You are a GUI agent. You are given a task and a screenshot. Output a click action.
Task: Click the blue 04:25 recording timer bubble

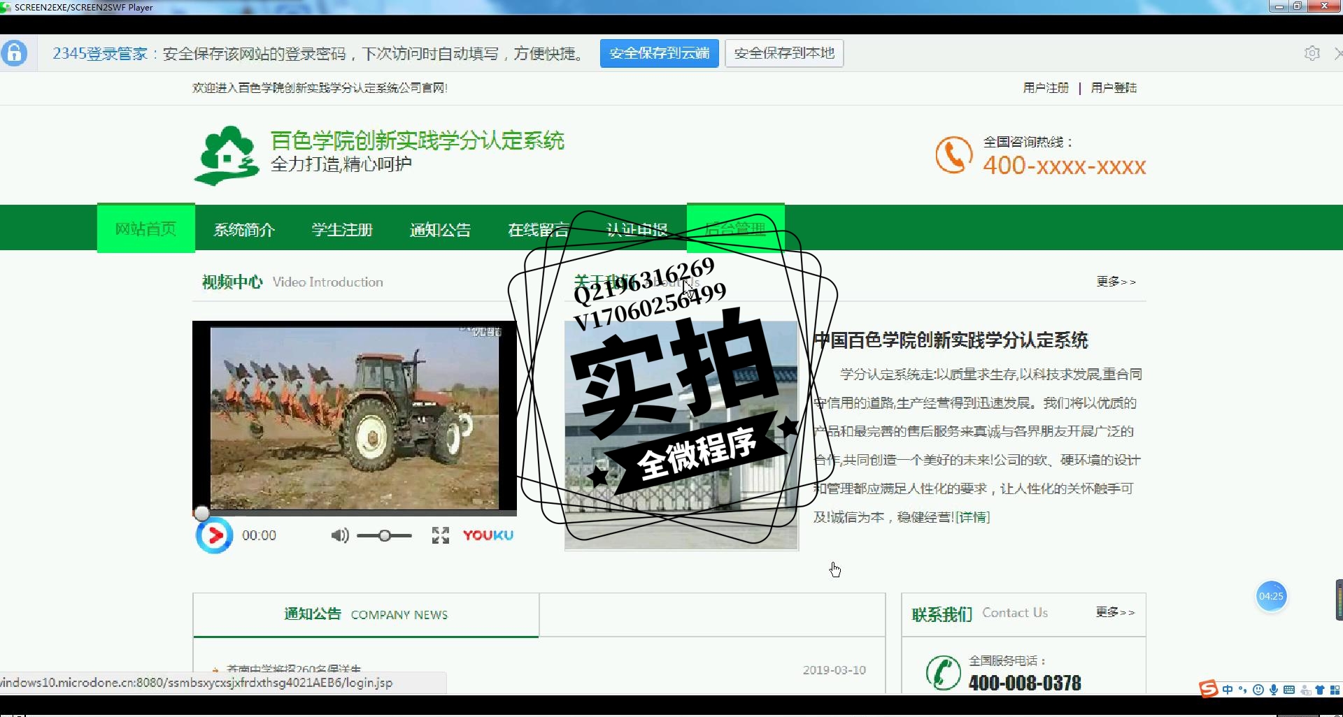click(x=1271, y=596)
